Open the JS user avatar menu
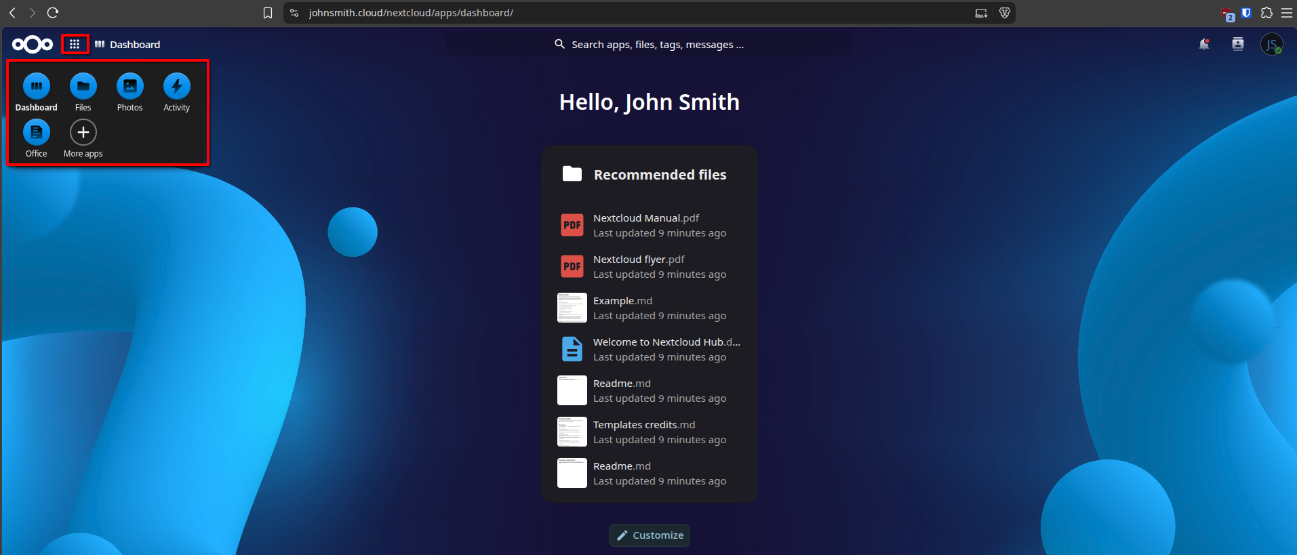This screenshot has height=555, width=1297. [1272, 45]
